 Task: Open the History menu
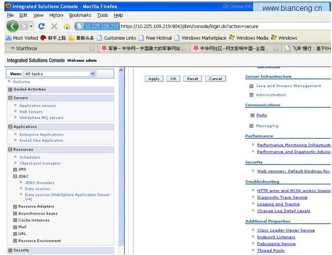tap(56, 15)
